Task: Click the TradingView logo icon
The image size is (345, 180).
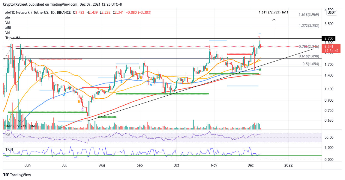Action: point(6,175)
